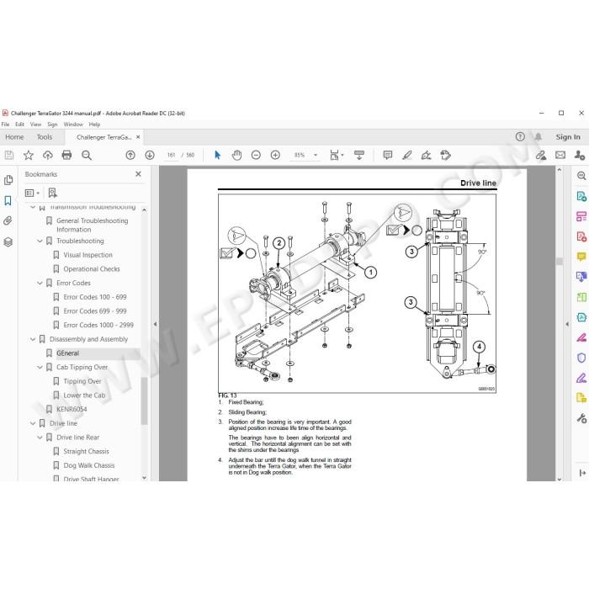
Task: Collapse the Drive line bookmark
Action: click(33, 424)
